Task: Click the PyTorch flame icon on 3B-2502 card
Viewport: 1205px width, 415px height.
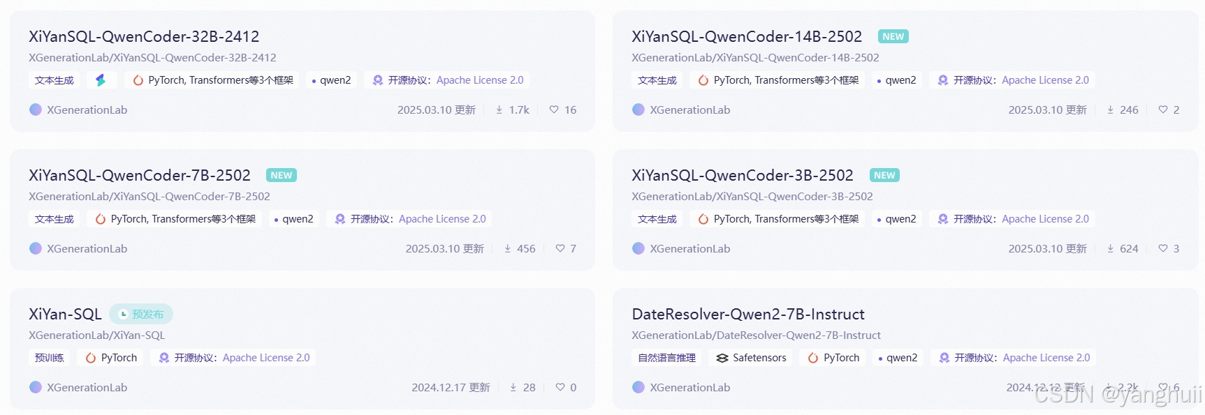Action: [703, 219]
